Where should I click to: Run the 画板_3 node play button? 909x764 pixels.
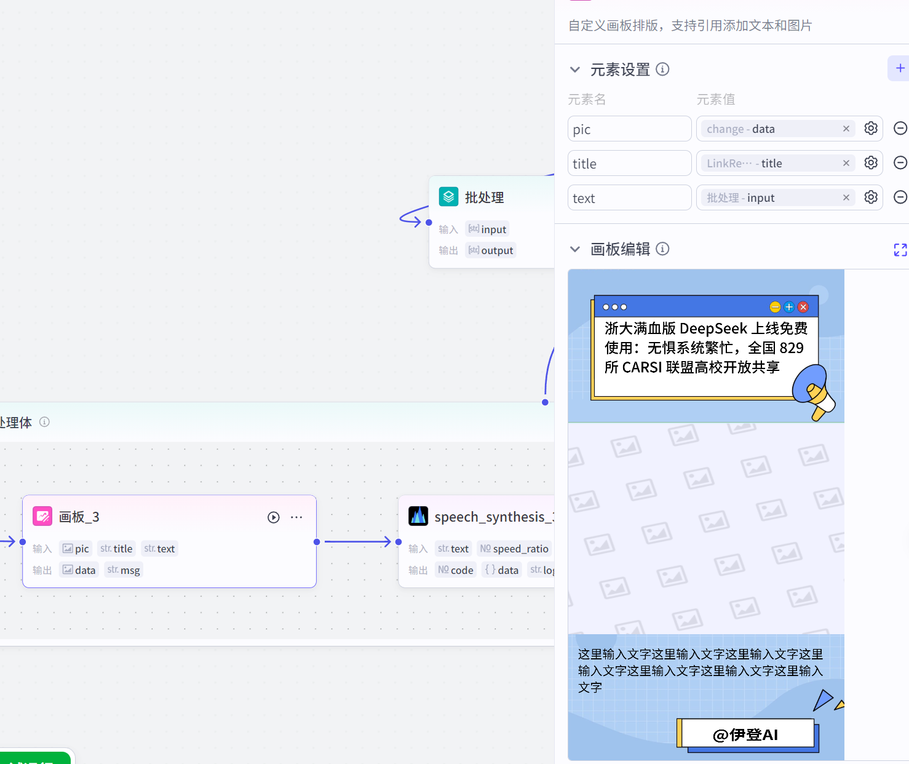[x=274, y=517]
